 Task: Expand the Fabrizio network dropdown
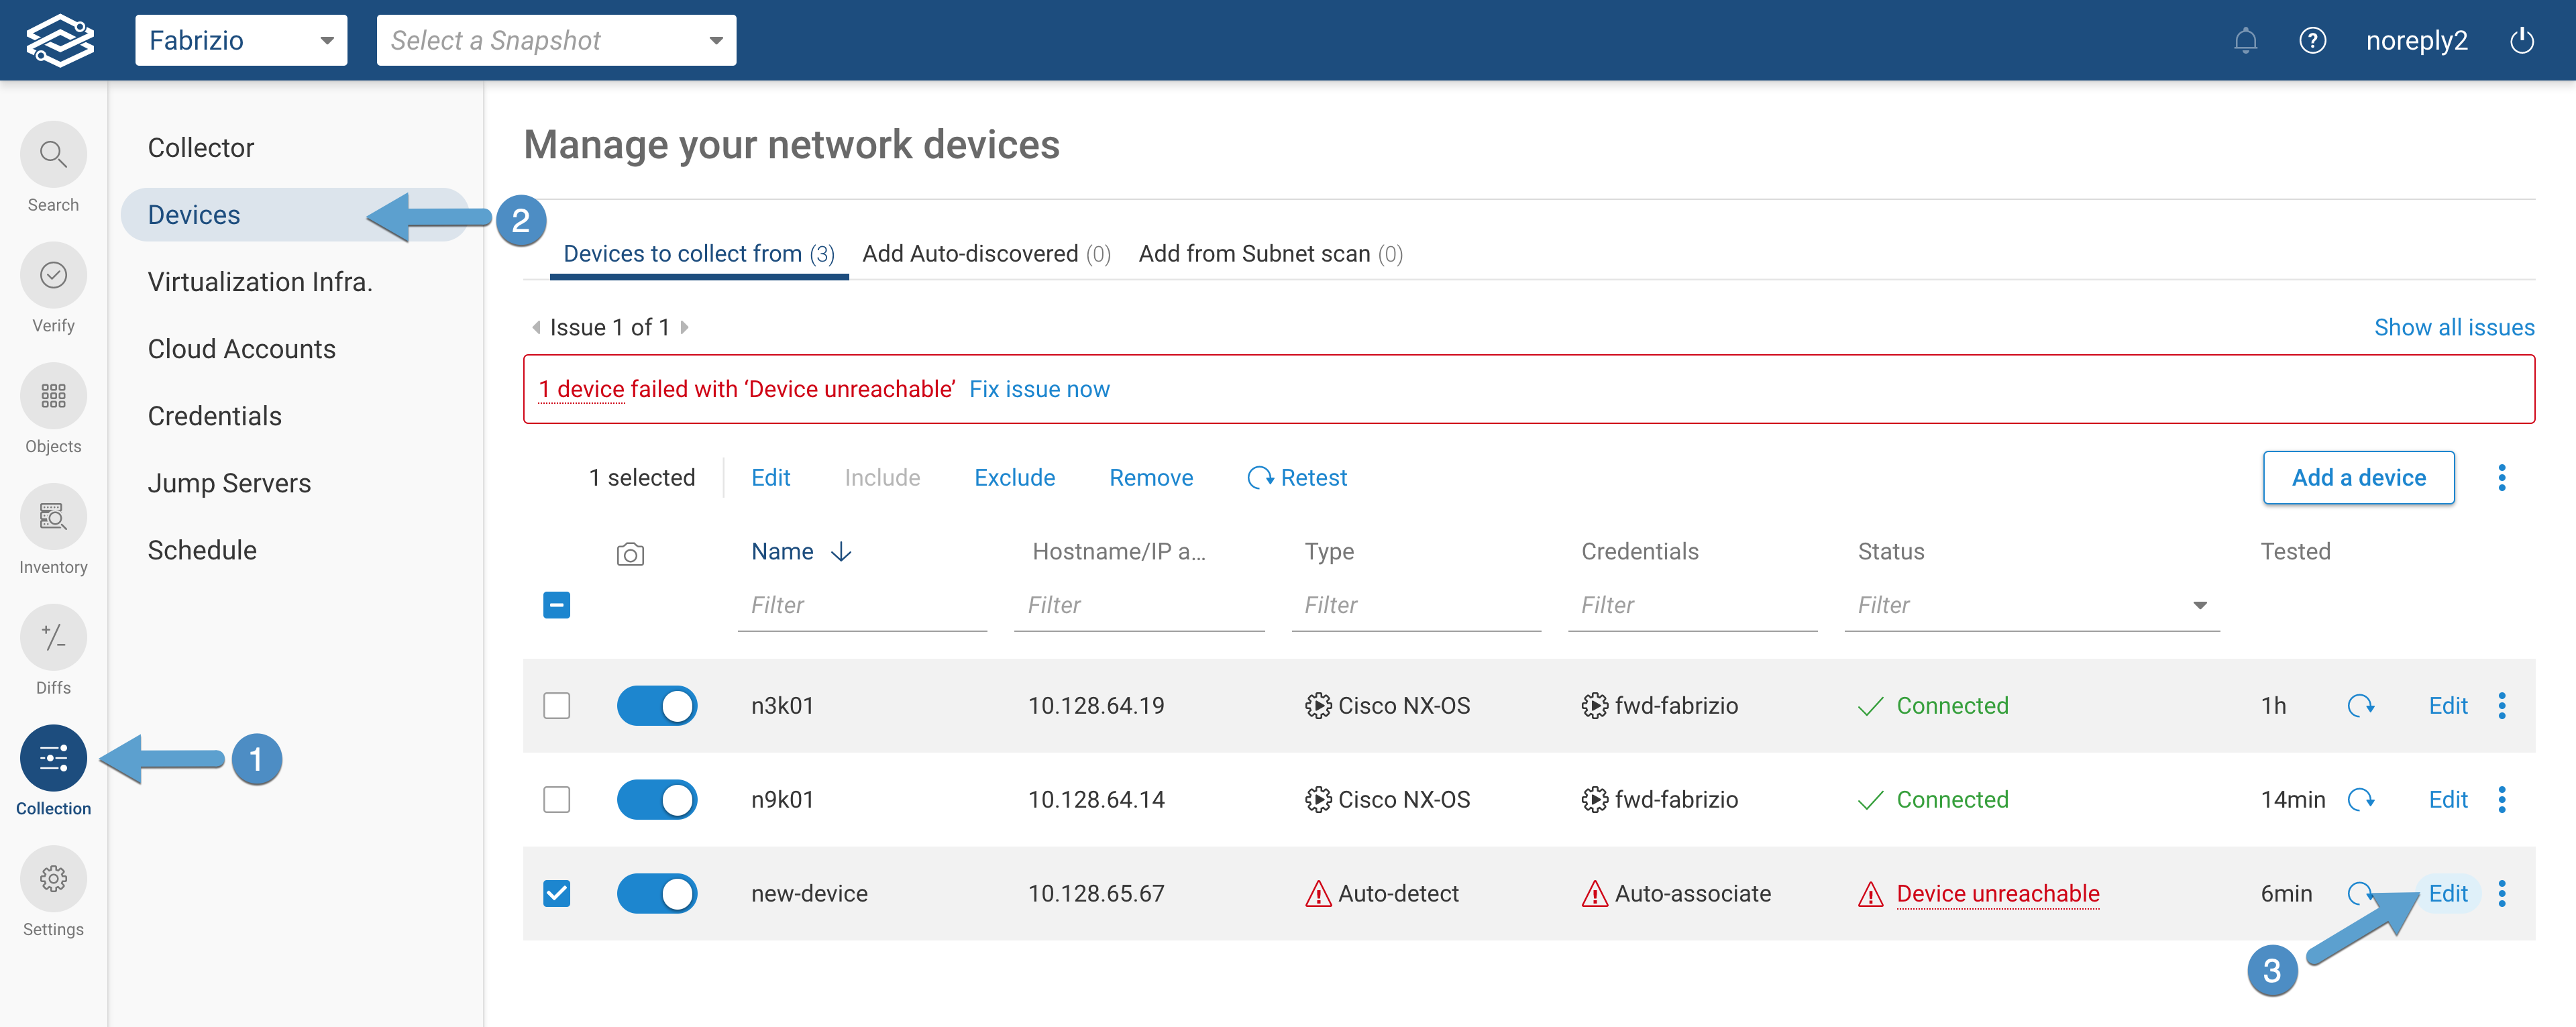[x=241, y=41]
